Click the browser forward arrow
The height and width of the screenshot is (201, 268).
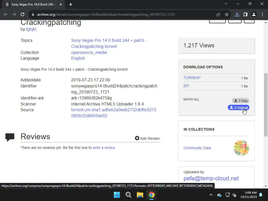coord(14,15)
